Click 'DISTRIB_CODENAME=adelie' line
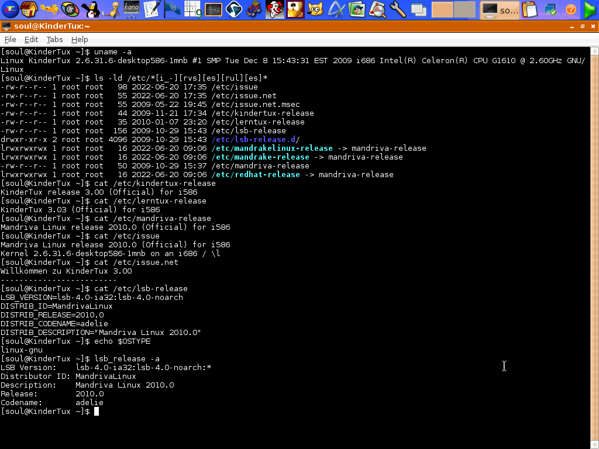599x449 pixels. [x=54, y=324]
